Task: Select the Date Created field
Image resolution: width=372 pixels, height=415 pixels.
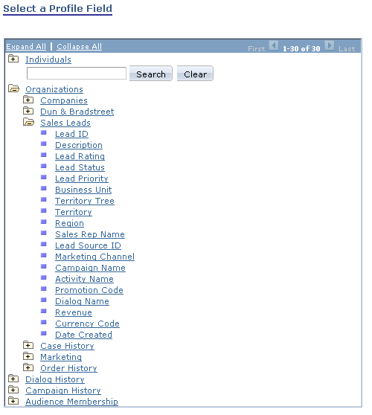Action: [x=83, y=335]
